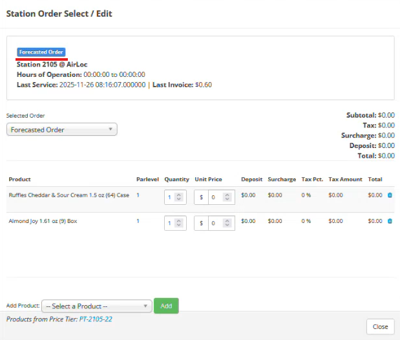Adjust the Almond Joy quantity stepper arrows

[179, 223]
